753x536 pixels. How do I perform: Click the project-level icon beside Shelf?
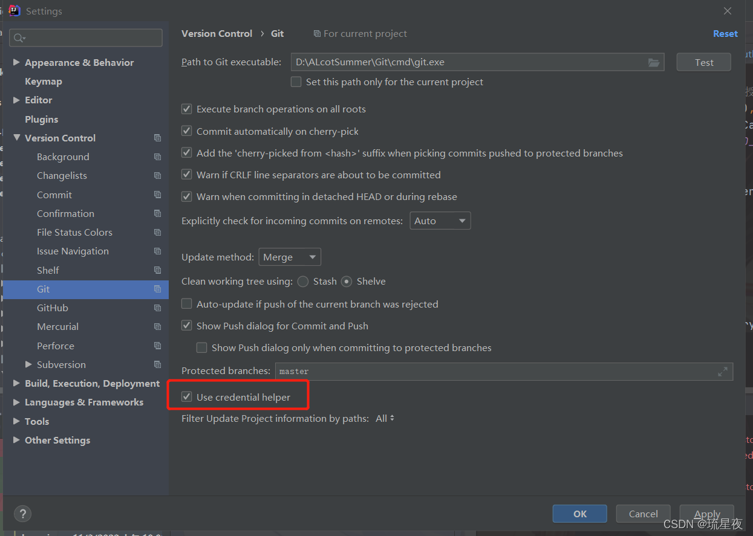point(157,270)
